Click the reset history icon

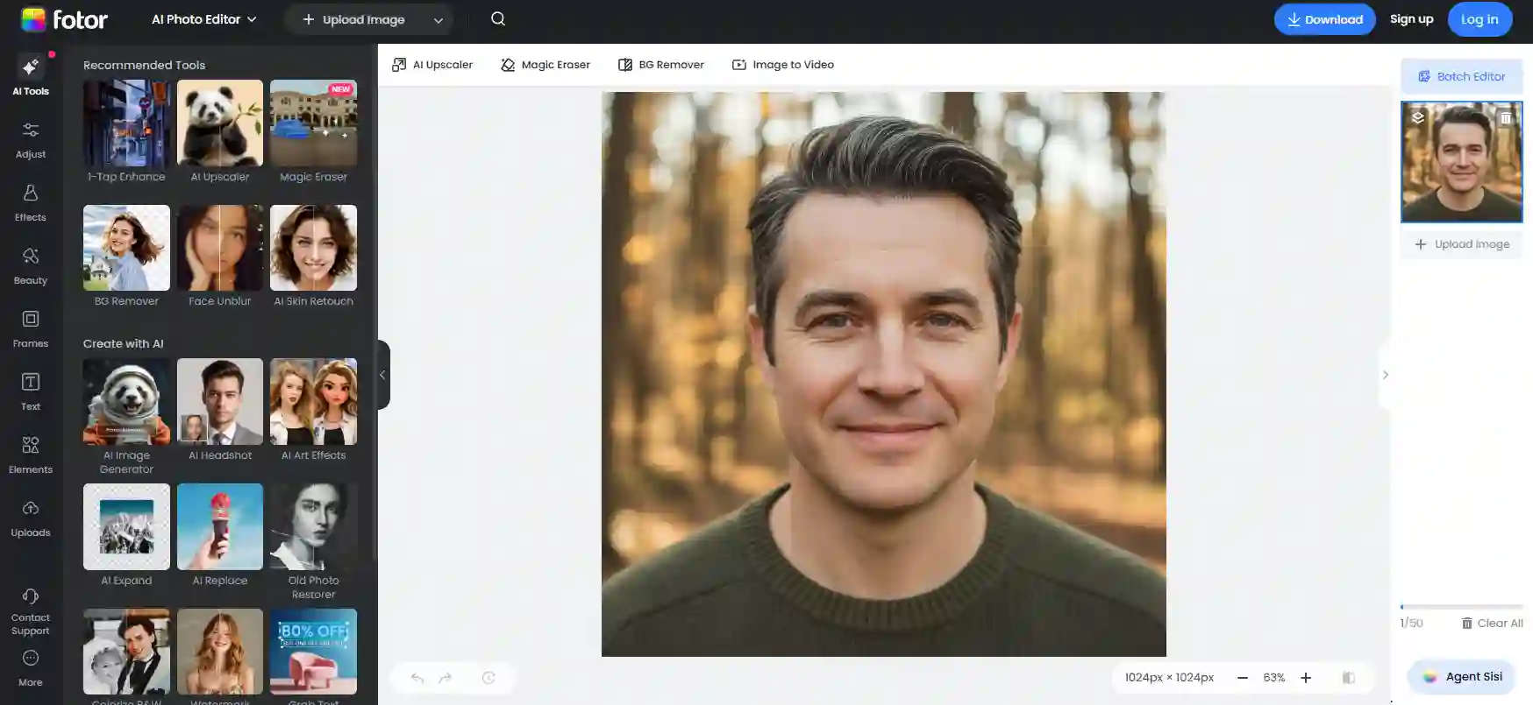[488, 678]
